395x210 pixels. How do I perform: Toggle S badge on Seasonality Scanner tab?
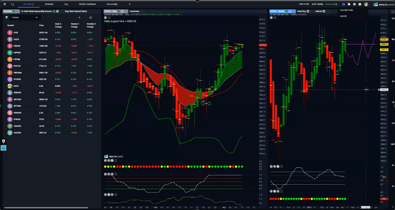54,11
